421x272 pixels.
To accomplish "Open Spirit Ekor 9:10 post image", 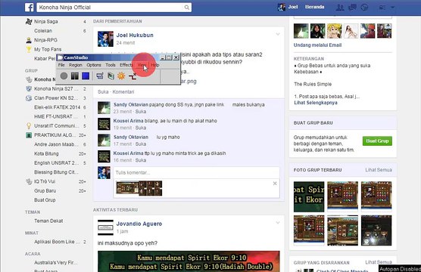I will pyautogui.click(x=189, y=261).
